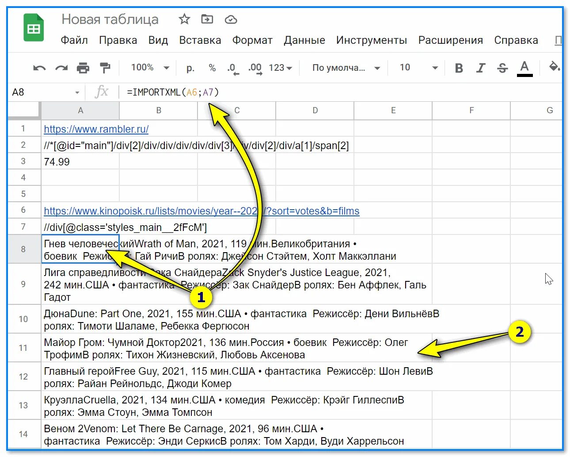Select row 4 header
Image resolution: width=570 pixels, height=457 pixels.
tap(23, 178)
